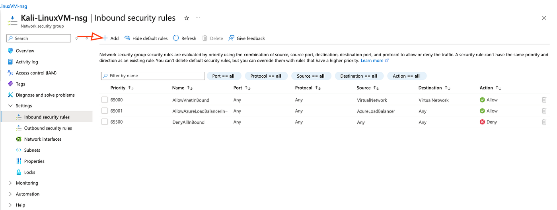
Task: Sort by Priority column arrows
Action: [x=130, y=88]
